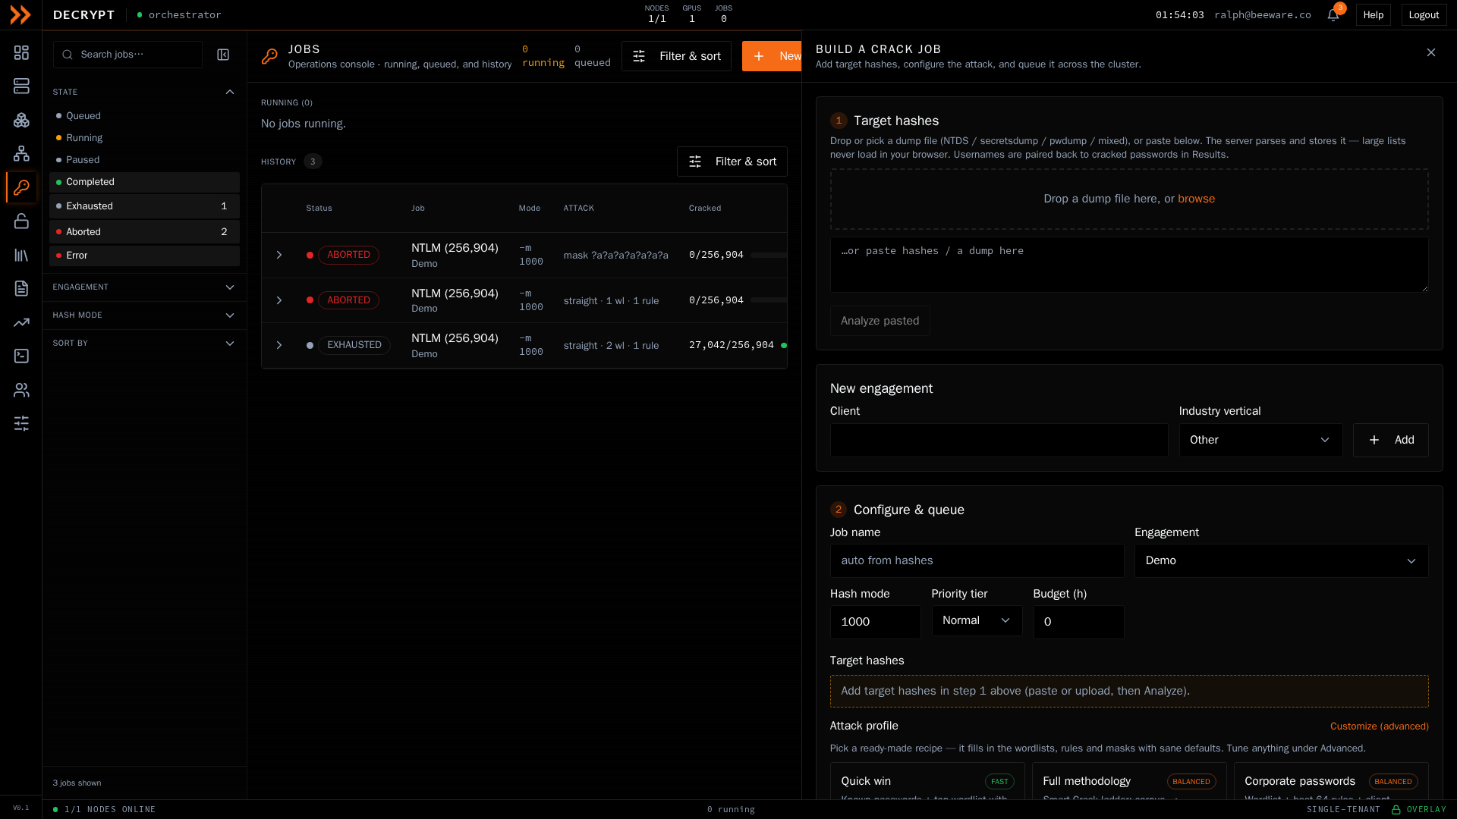The height and width of the screenshot is (819, 1457).
Task: Click the '3 jobs shown' footer text
Action: point(77,783)
